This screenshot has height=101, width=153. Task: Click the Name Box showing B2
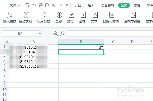(x=20, y=34)
